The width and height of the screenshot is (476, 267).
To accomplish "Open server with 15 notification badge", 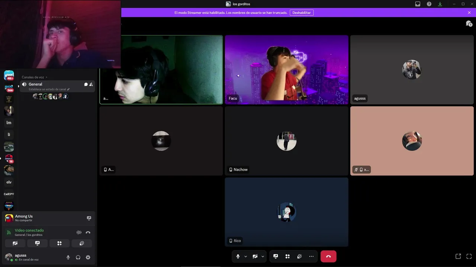I will [x=9, y=158].
